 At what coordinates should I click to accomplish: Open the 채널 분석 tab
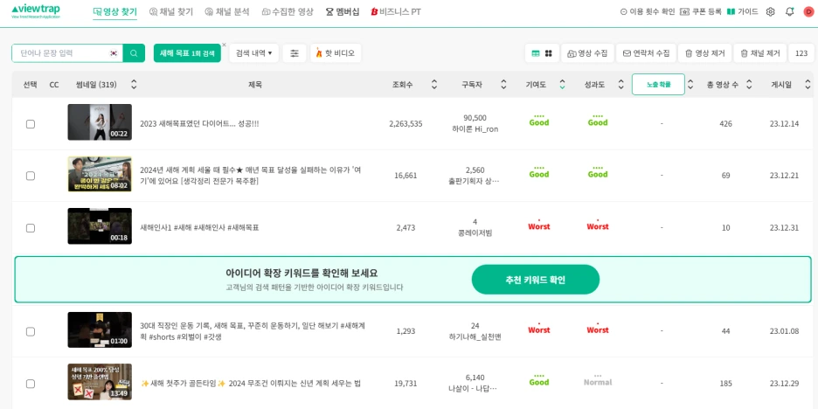click(x=227, y=12)
